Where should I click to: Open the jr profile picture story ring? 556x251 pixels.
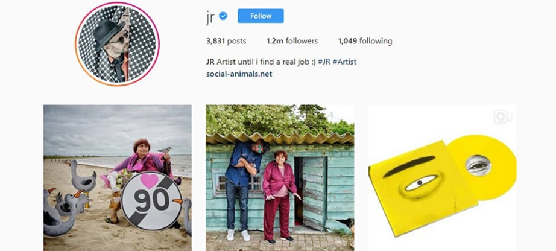(117, 44)
